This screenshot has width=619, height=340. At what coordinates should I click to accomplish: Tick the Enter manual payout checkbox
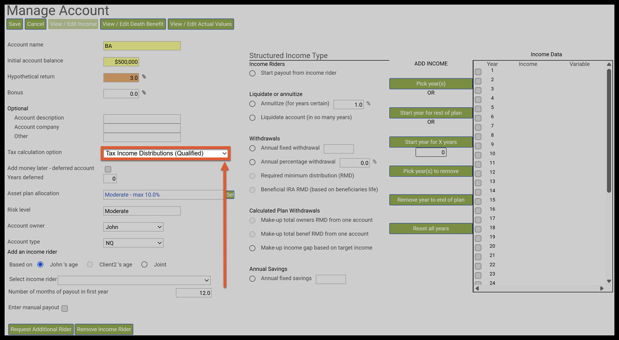pos(65,308)
